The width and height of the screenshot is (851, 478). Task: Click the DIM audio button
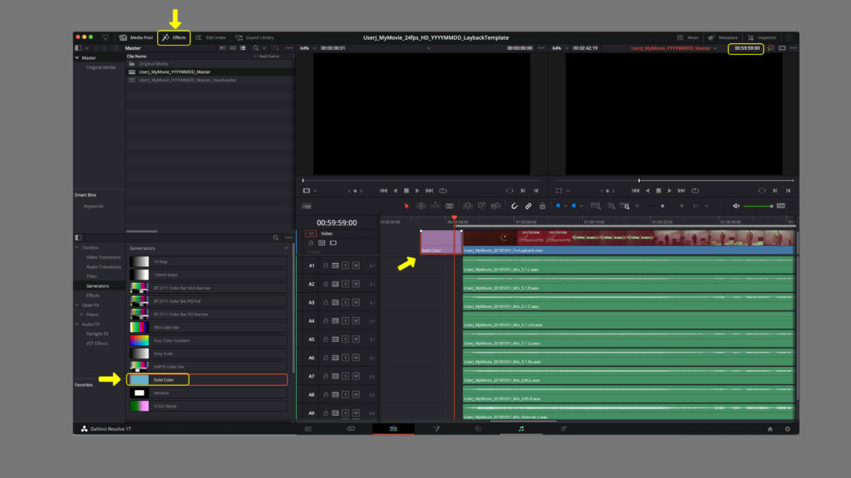coord(781,206)
